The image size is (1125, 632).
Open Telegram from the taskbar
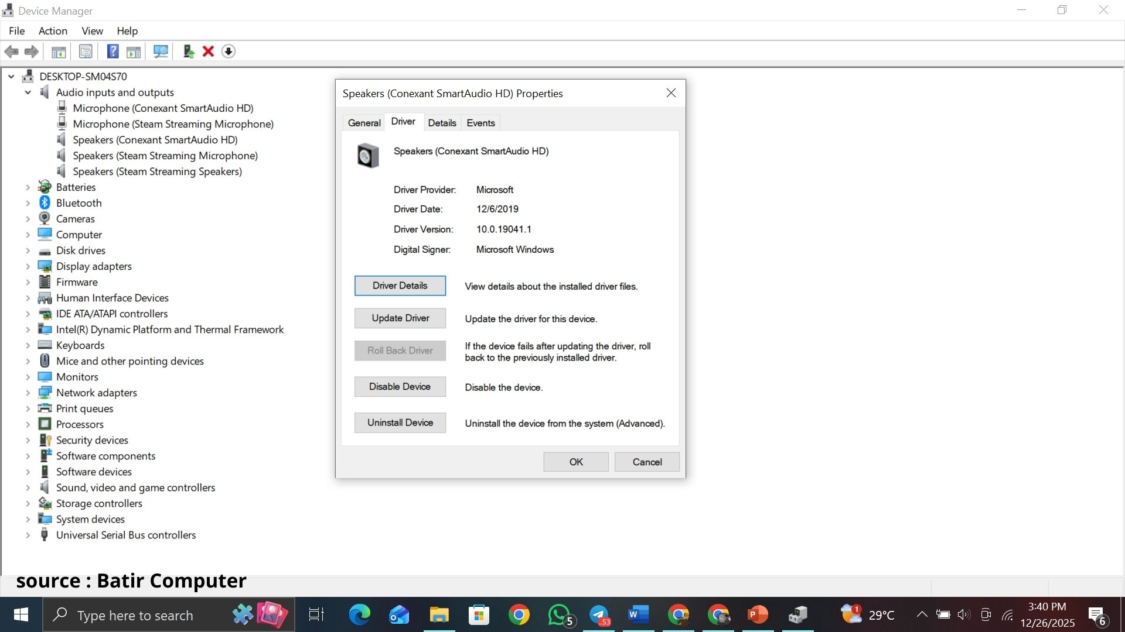[x=599, y=615]
